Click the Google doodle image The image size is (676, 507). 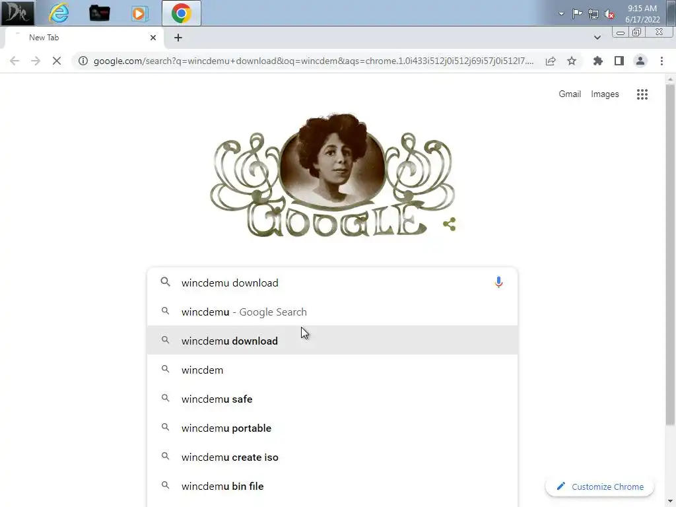click(333, 174)
